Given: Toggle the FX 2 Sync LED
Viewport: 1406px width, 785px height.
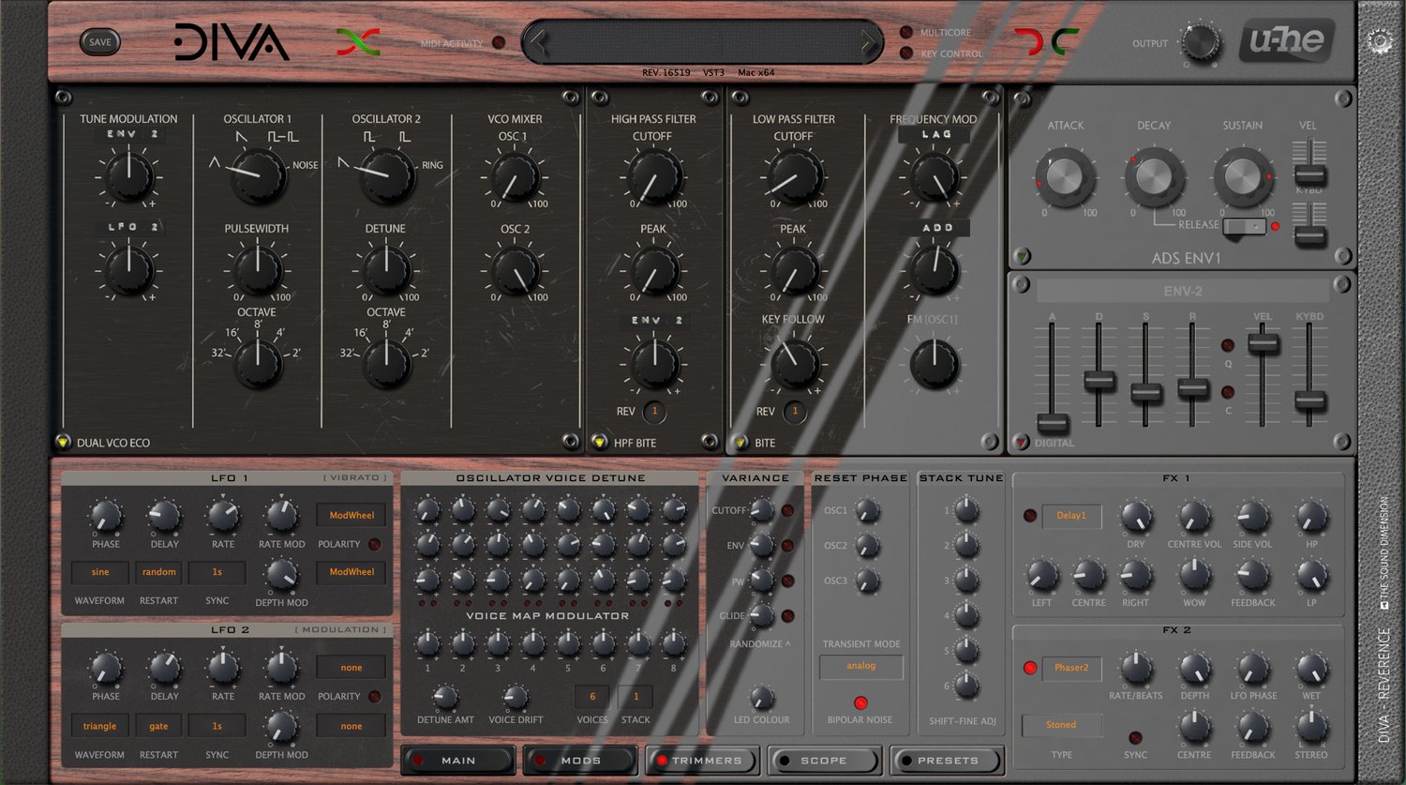Looking at the screenshot, I should click(x=1135, y=738).
